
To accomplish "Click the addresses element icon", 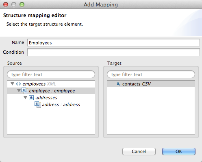I will (x=31, y=98).
